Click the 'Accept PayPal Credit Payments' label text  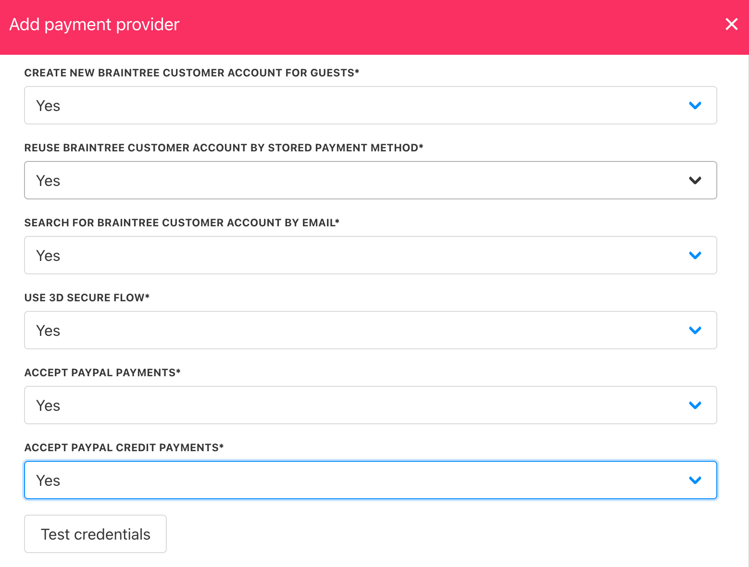124,447
